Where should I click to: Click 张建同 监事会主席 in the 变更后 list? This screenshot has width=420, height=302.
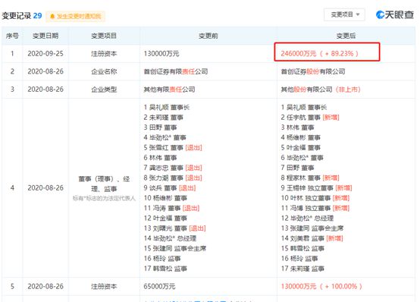(x=312, y=228)
